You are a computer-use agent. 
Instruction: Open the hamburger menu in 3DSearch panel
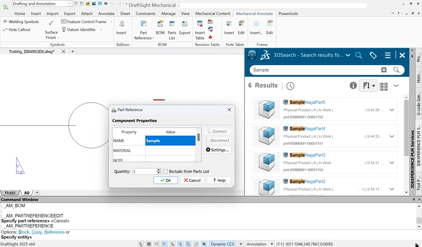pos(388,55)
